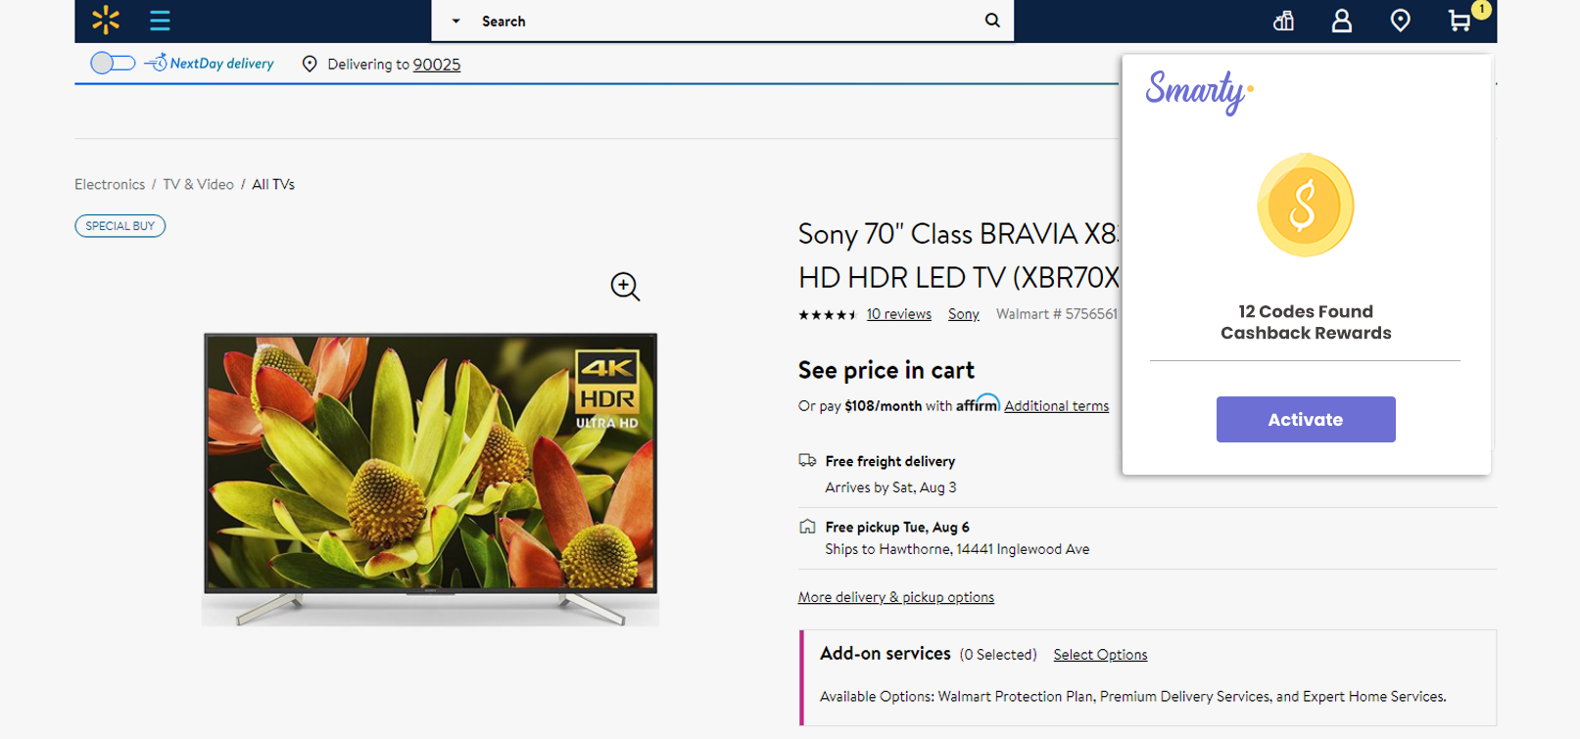Click the Smarty logo
Image resolution: width=1580 pixels, height=739 pixels.
point(1199,92)
